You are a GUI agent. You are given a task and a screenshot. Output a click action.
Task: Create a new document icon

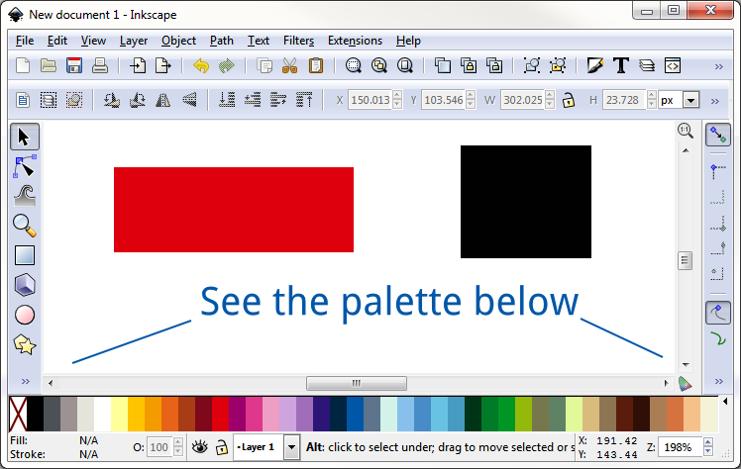click(x=23, y=65)
